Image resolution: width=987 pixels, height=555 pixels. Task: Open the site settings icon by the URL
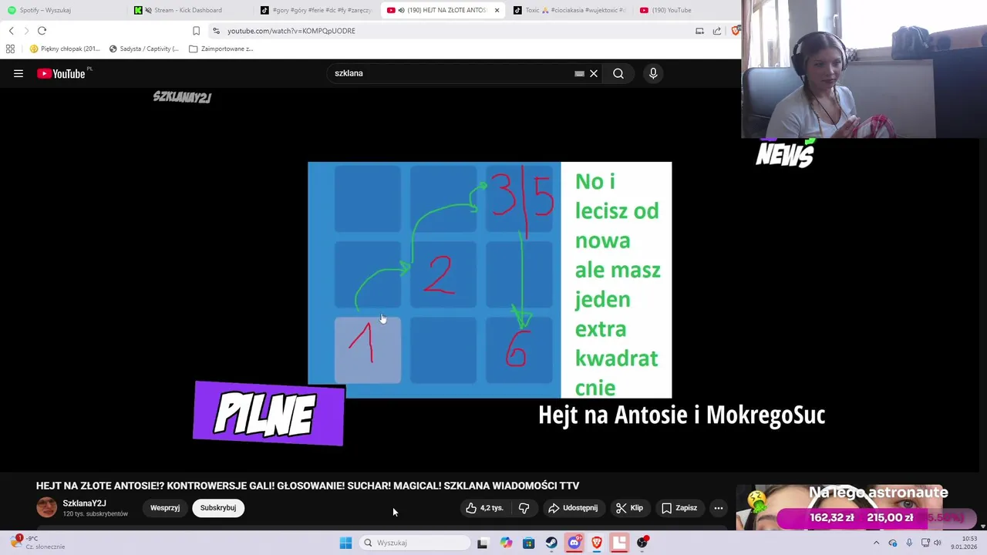(x=217, y=31)
